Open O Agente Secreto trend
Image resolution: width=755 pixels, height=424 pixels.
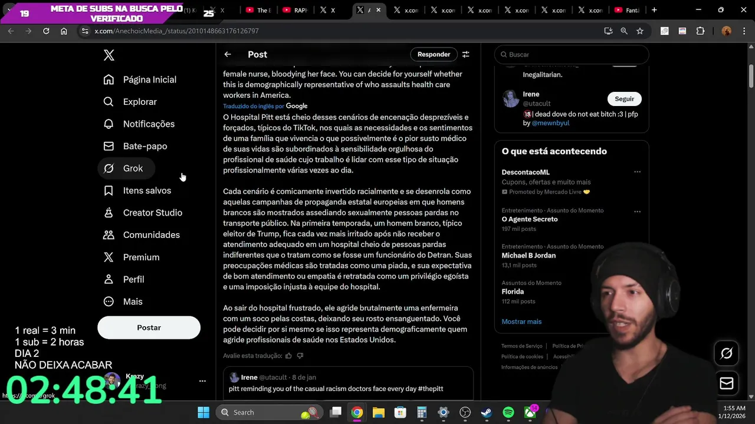click(x=530, y=219)
